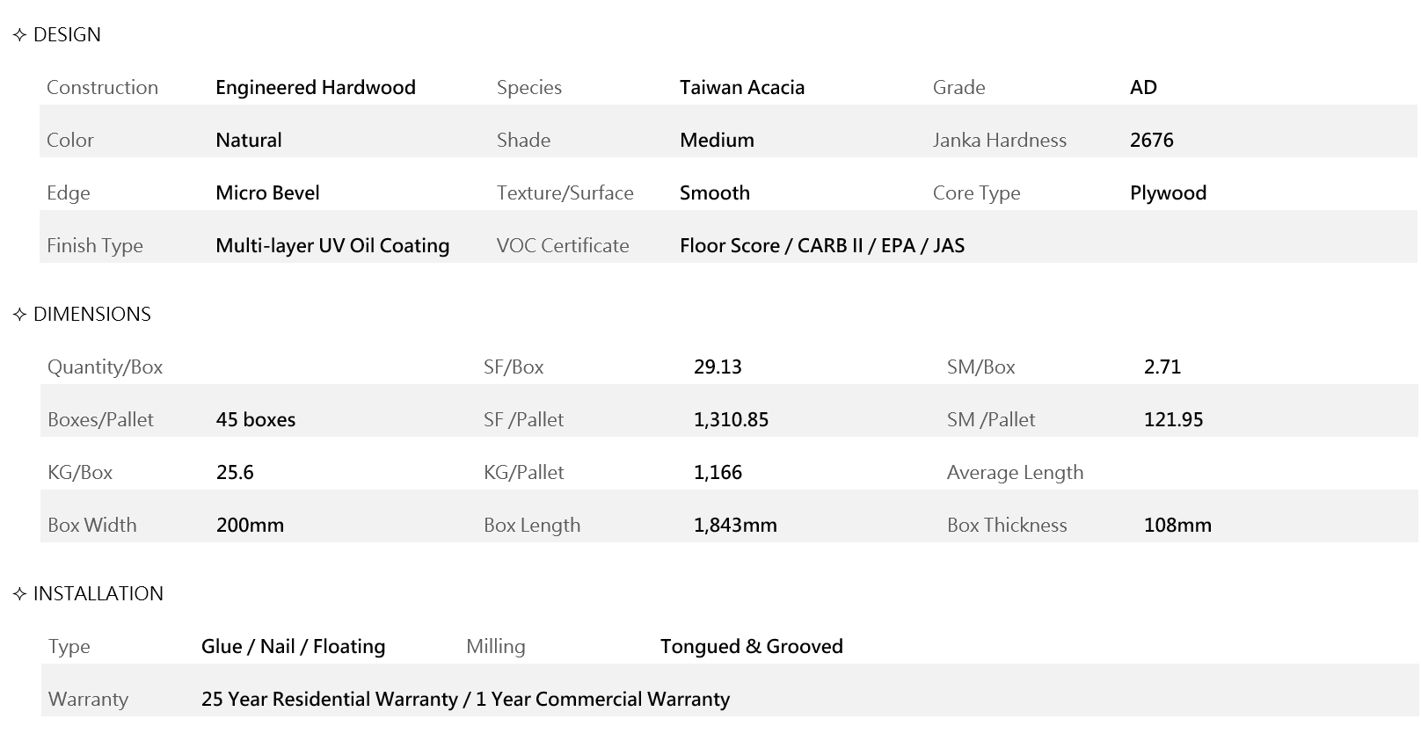Click the star icon beside DESIGN heading
This screenshot has height=755, width=1421.
click(19, 35)
